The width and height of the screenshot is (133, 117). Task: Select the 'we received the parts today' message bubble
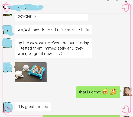tap(53, 48)
